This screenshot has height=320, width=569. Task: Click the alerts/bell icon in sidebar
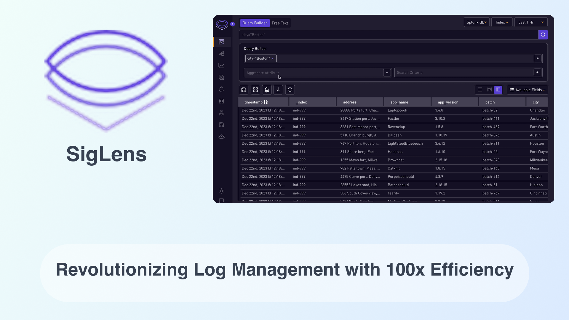(x=222, y=89)
